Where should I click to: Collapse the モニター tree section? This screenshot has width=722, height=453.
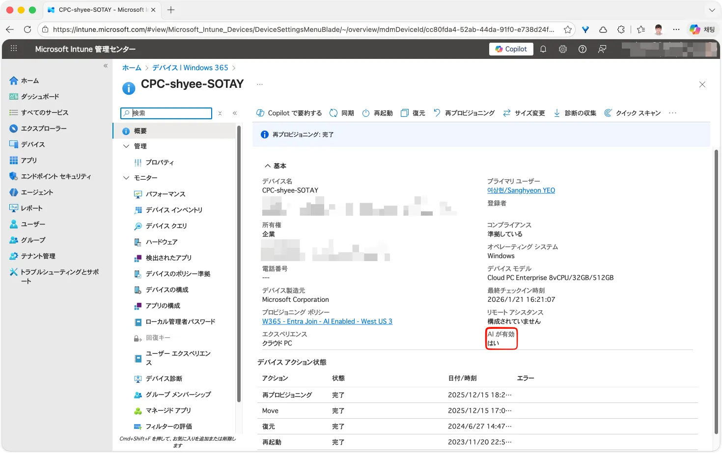pos(126,178)
